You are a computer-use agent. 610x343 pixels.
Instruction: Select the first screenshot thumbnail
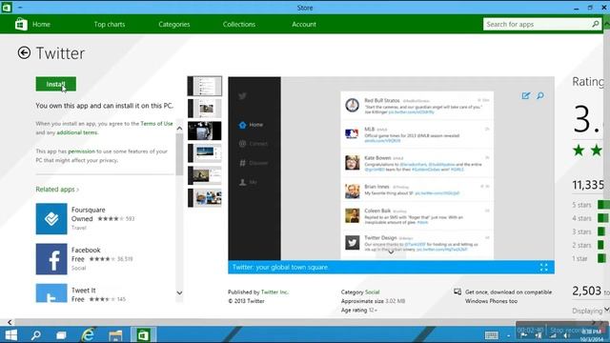tap(205, 86)
